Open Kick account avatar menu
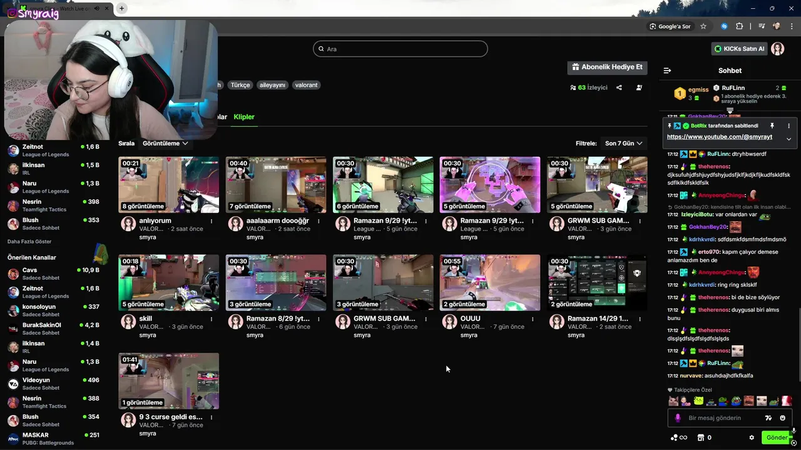Image resolution: width=801 pixels, height=450 pixels. click(778, 49)
